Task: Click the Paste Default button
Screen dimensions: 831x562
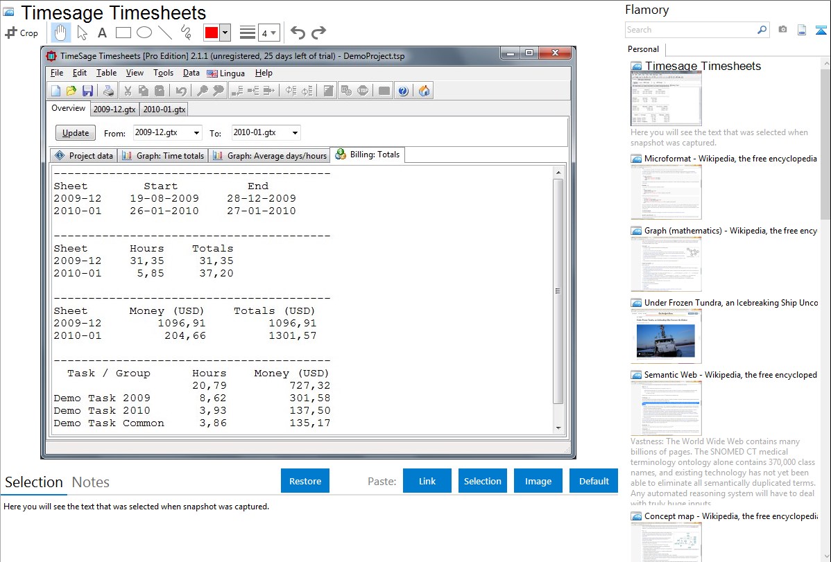Action: coord(594,481)
